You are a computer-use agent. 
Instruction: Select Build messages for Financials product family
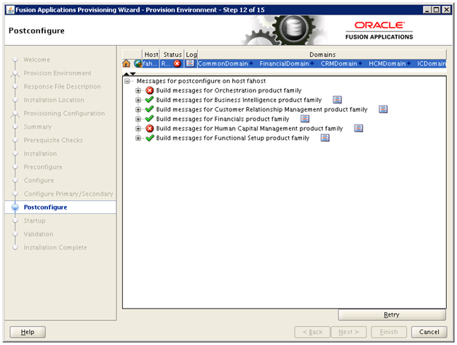tap(223, 119)
